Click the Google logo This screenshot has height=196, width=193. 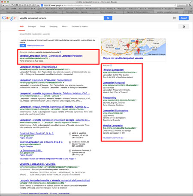[9, 18]
